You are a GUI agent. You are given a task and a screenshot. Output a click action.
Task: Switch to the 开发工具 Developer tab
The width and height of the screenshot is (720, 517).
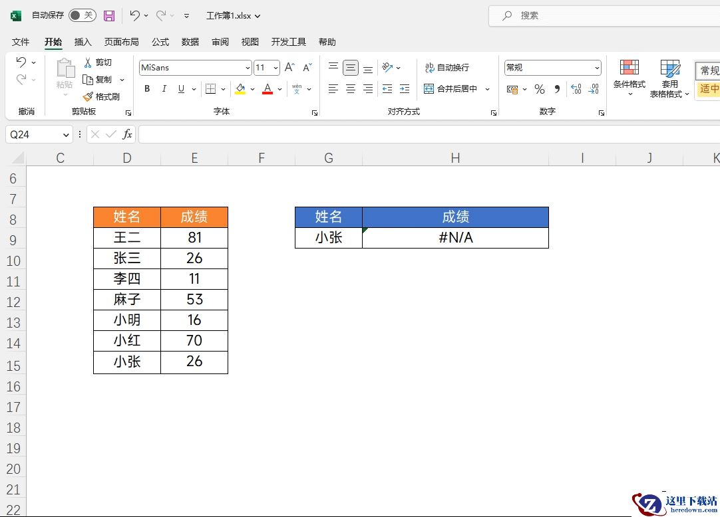288,42
